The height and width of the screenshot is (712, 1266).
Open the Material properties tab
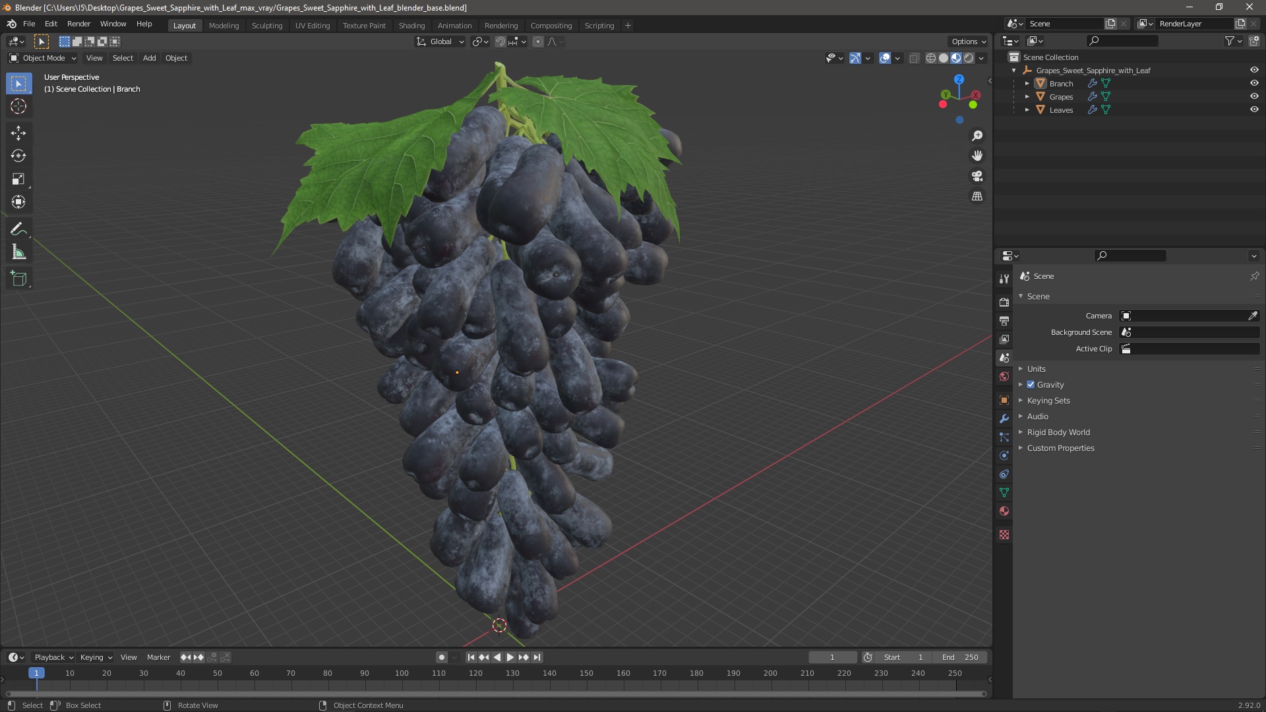point(1004,511)
